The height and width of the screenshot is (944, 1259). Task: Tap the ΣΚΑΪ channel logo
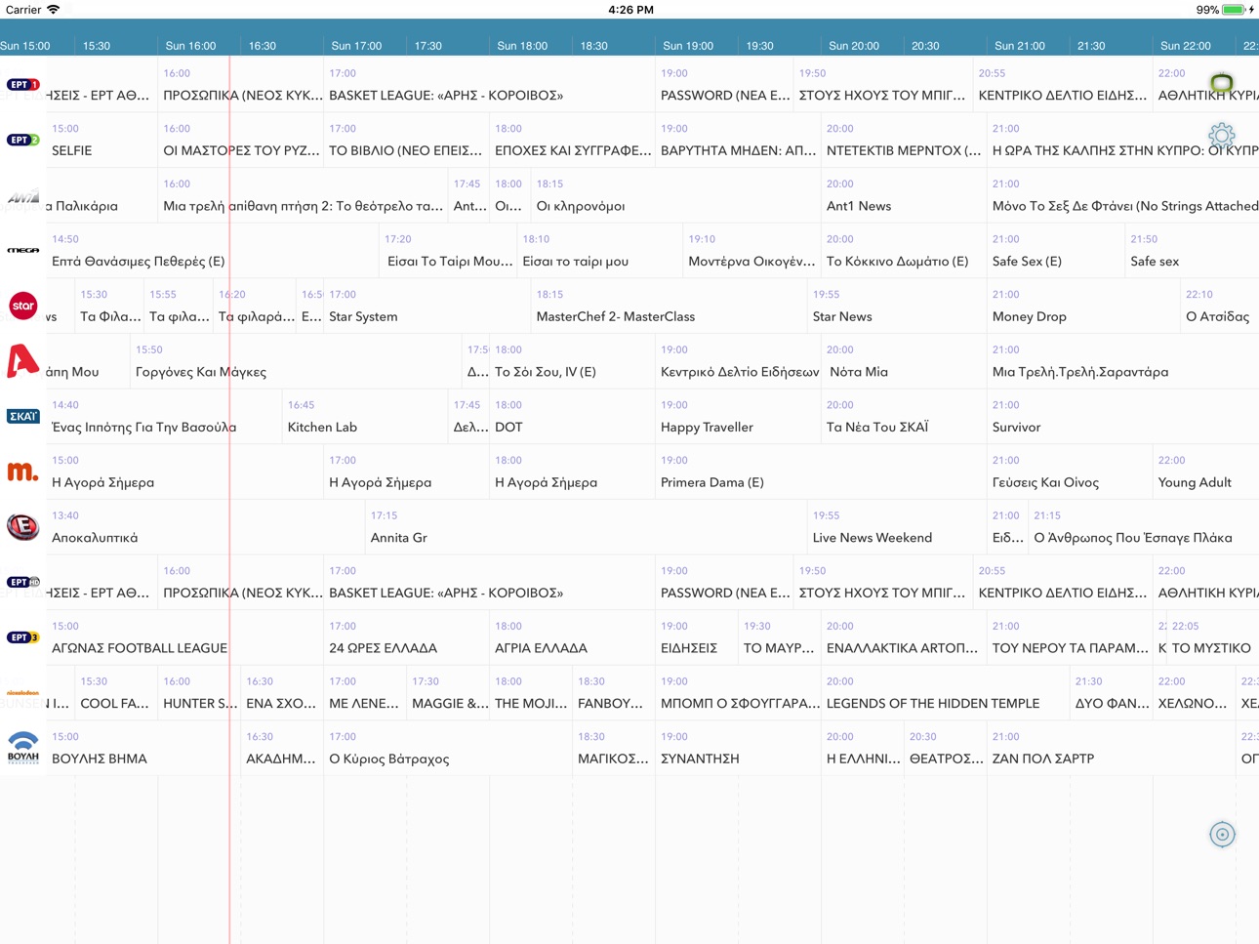(22, 417)
